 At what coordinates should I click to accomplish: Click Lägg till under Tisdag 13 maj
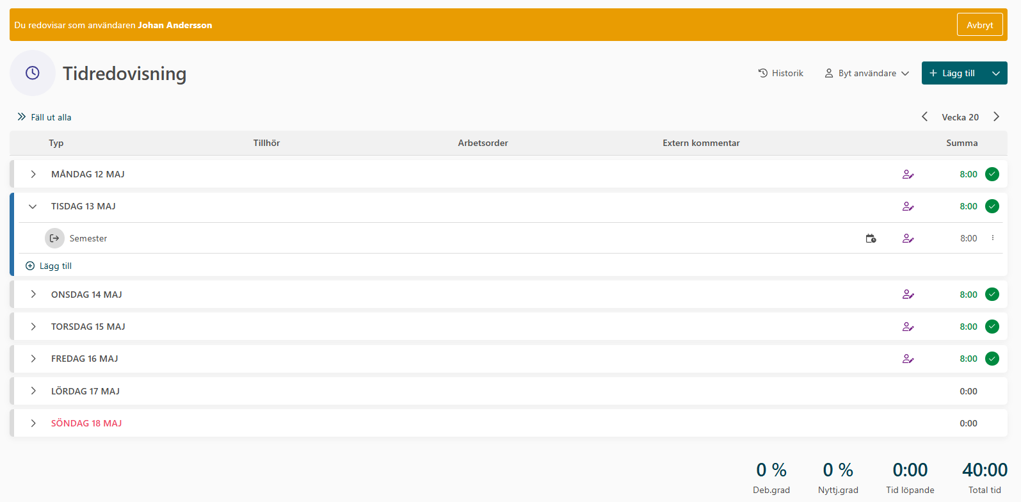(49, 266)
